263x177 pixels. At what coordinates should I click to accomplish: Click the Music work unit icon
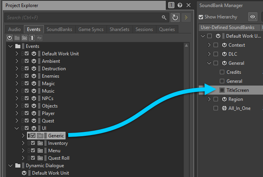34,91
